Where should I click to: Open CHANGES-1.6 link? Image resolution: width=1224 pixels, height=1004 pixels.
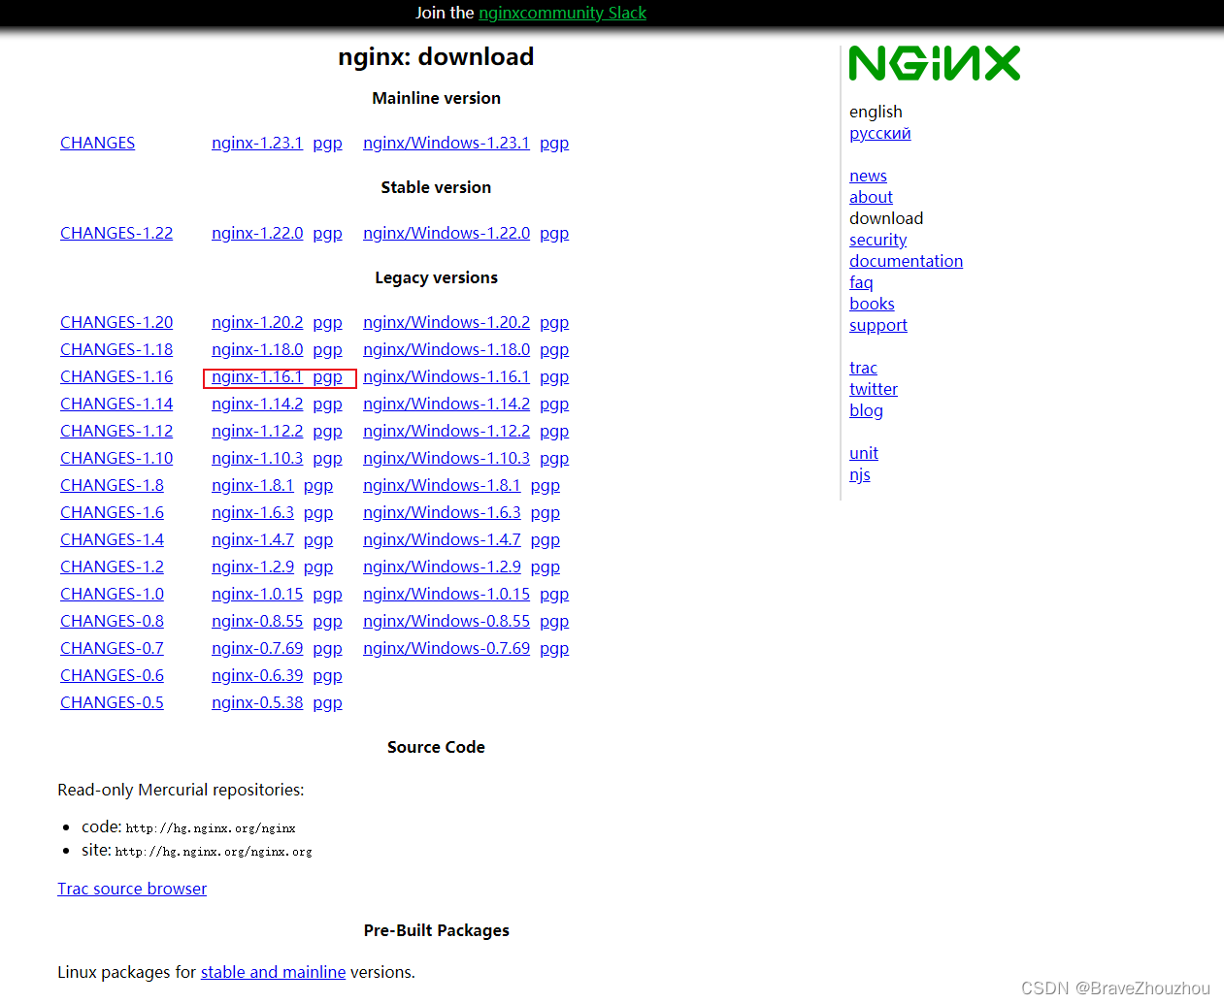coord(112,512)
